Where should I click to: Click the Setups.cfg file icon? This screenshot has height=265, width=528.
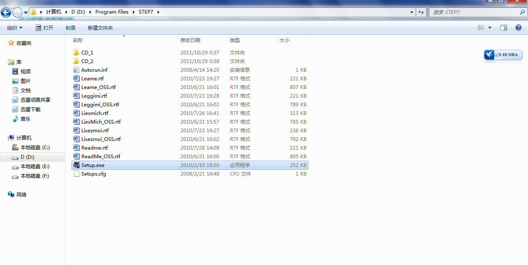click(76, 174)
